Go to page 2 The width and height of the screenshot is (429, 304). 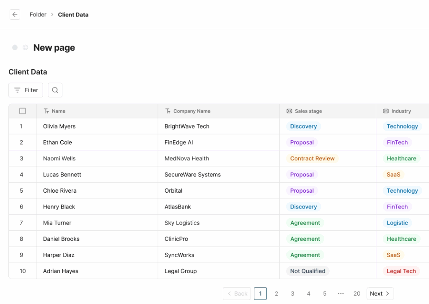[277, 294]
